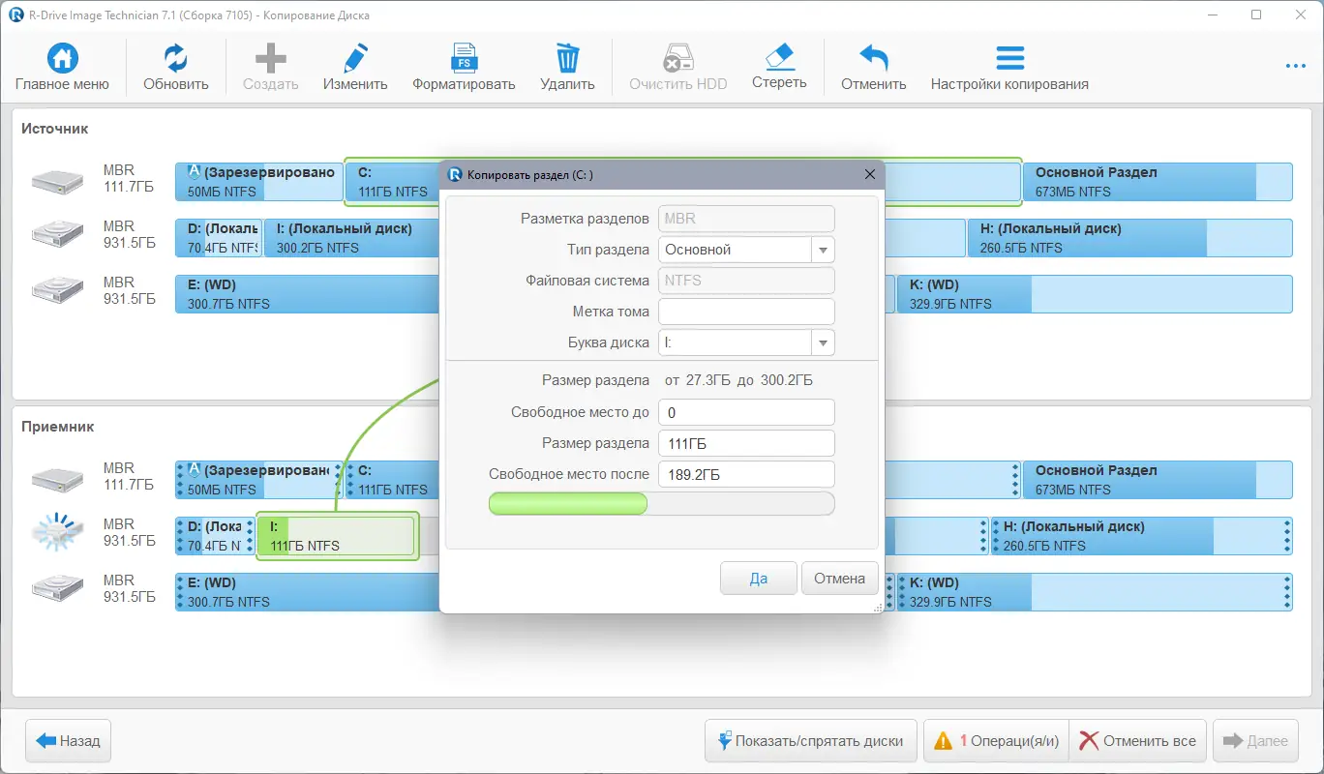Select H: (Локальный диск) under Источник
1324x774 pixels.
[x=1129, y=238]
